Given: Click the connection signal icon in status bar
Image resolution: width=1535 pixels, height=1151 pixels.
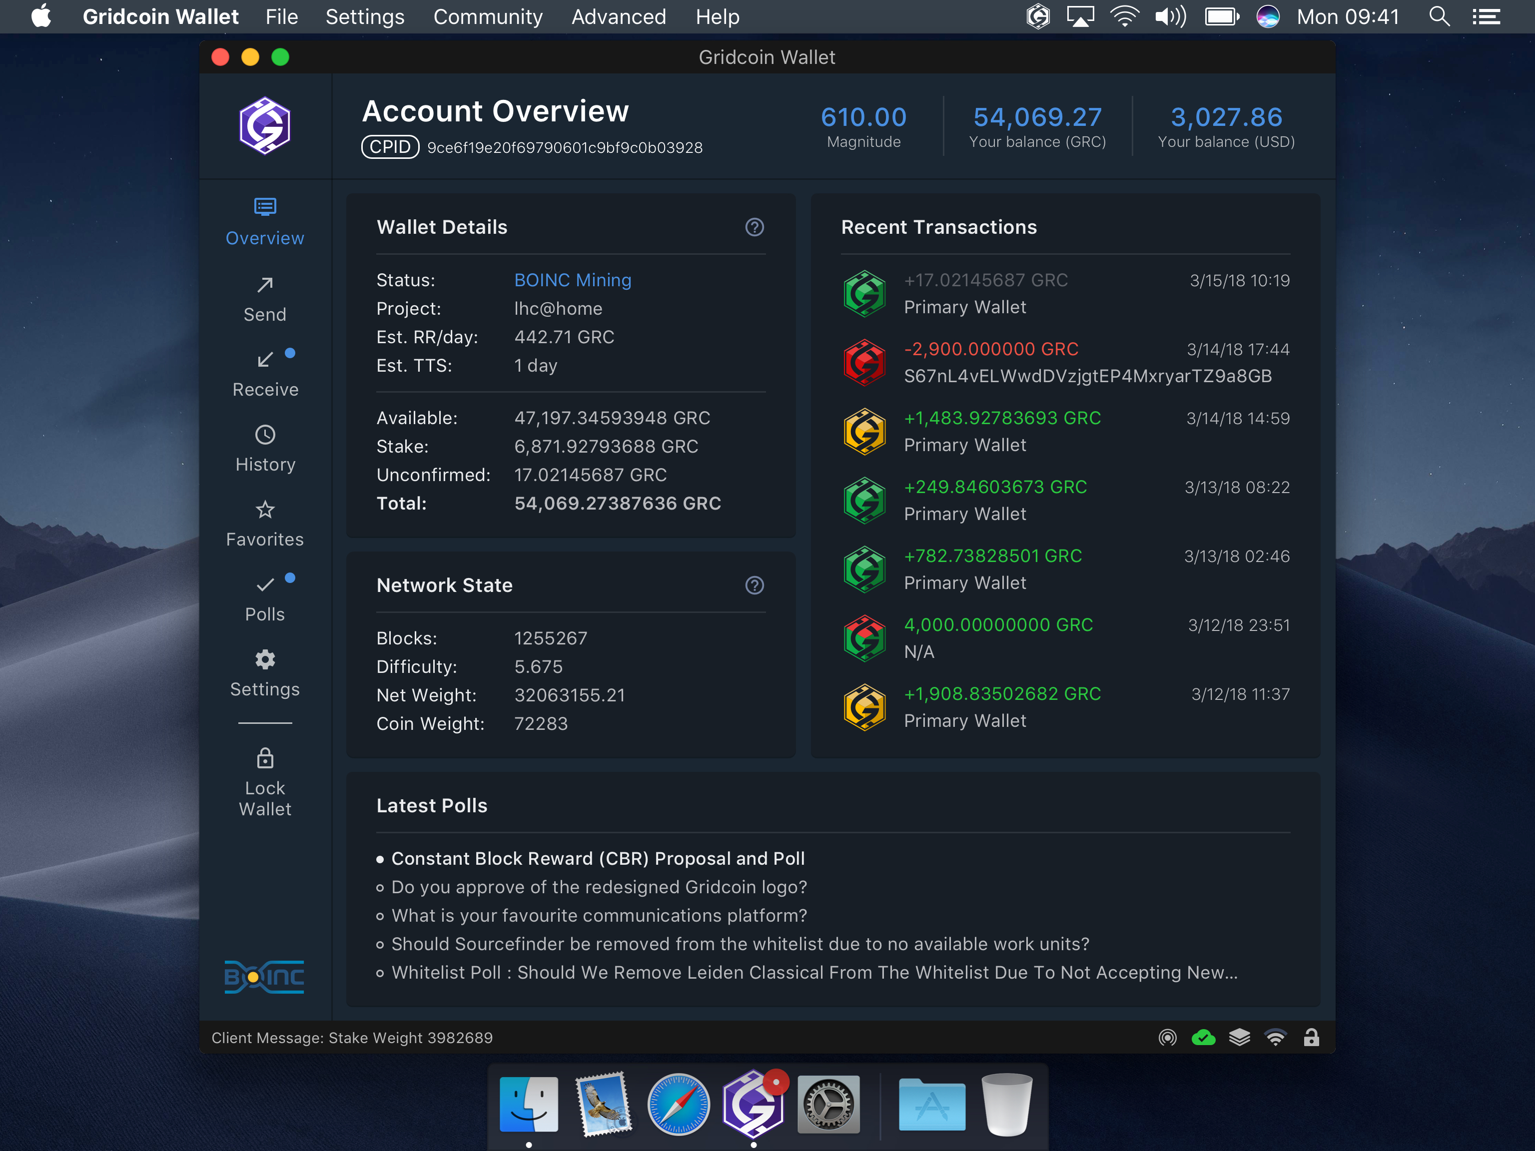Looking at the screenshot, I should [1276, 1037].
